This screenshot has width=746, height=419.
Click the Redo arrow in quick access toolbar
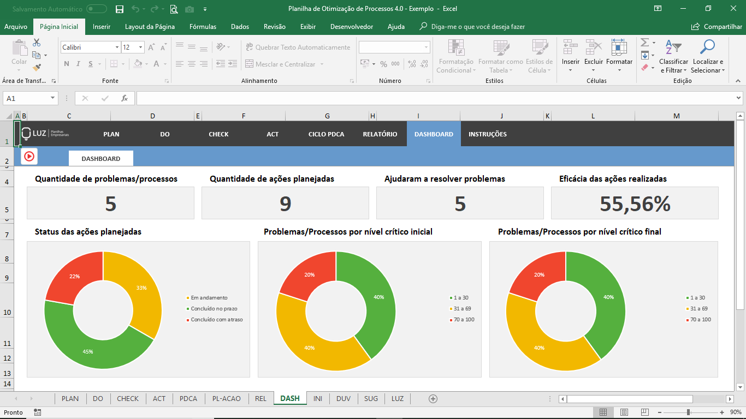click(x=155, y=9)
